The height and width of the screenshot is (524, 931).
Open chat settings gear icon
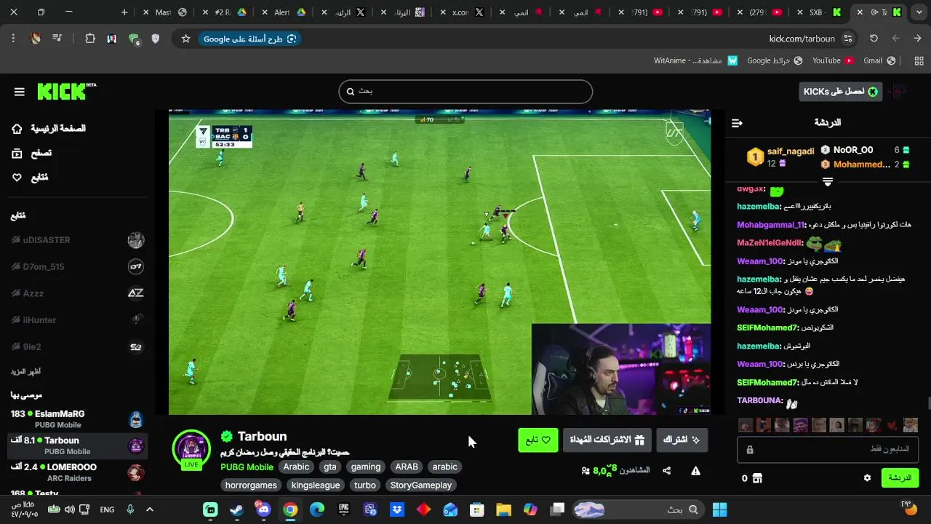click(x=867, y=478)
